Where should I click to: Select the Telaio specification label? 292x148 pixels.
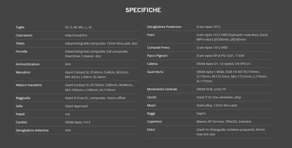20,43
